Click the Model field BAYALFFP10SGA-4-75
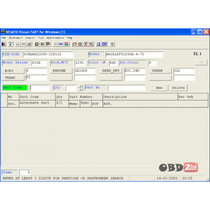 [134, 55]
